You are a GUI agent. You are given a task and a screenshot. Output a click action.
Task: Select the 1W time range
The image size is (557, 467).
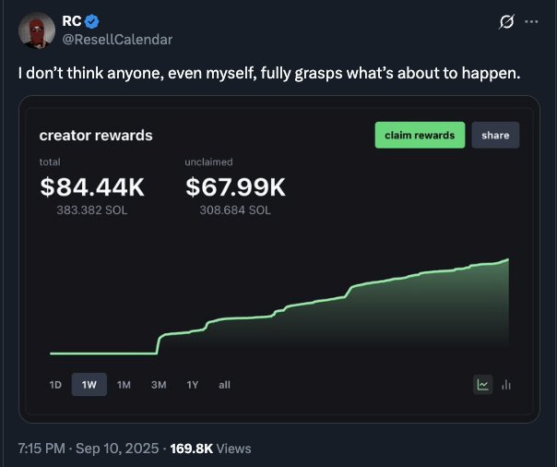pos(89,385)
